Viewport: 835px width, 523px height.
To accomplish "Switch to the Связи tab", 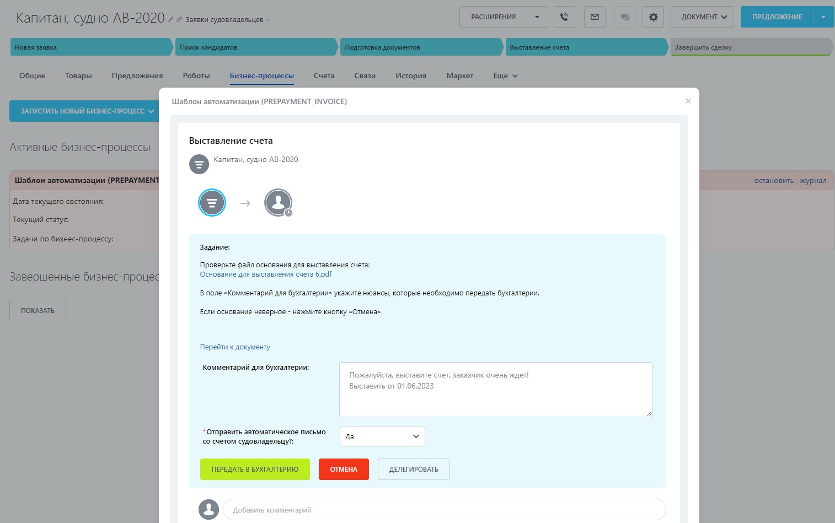I will [x=365, y=76].
